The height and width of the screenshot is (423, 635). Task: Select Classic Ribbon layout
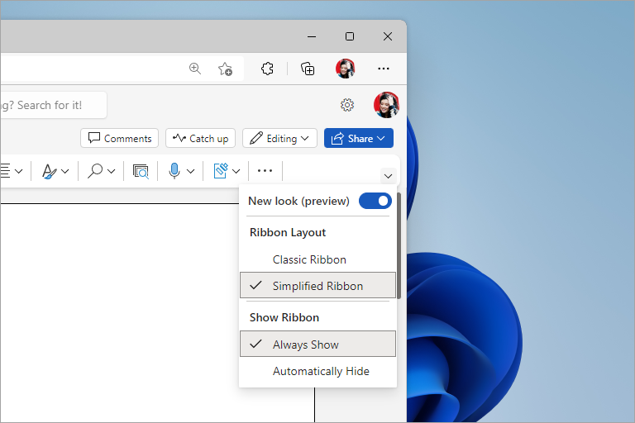tap(317, 259)
